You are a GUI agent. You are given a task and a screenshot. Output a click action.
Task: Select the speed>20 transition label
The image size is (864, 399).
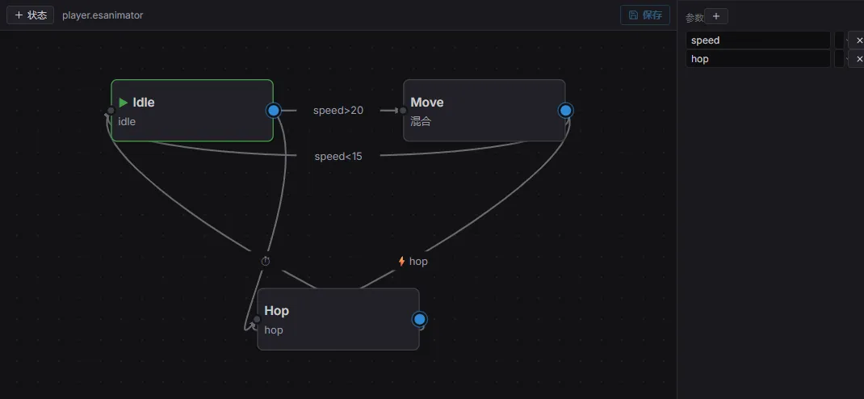pyautogui.click(x=338, y=110)
